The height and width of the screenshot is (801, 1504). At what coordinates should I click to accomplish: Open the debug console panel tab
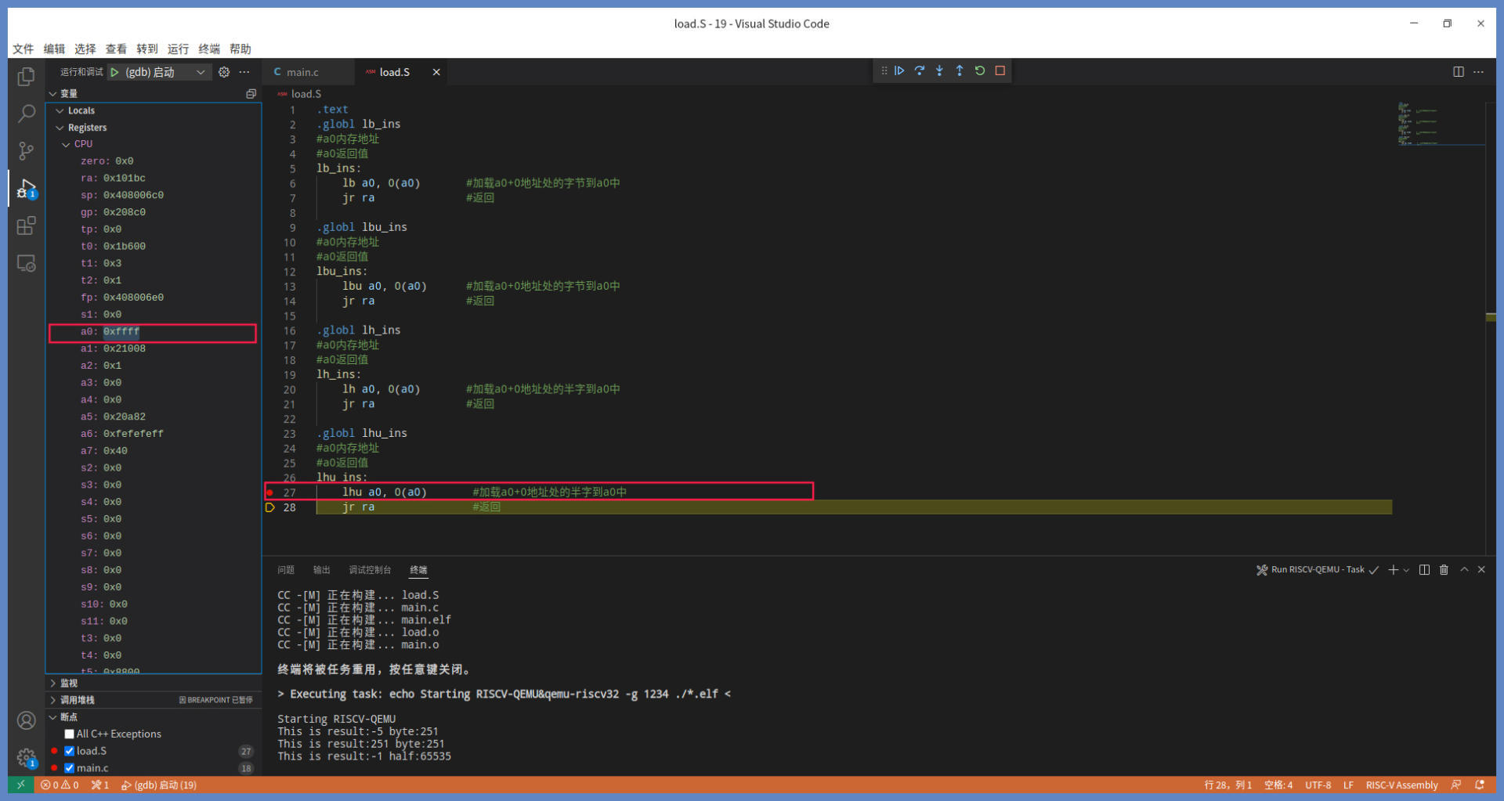tap(369, 570)
